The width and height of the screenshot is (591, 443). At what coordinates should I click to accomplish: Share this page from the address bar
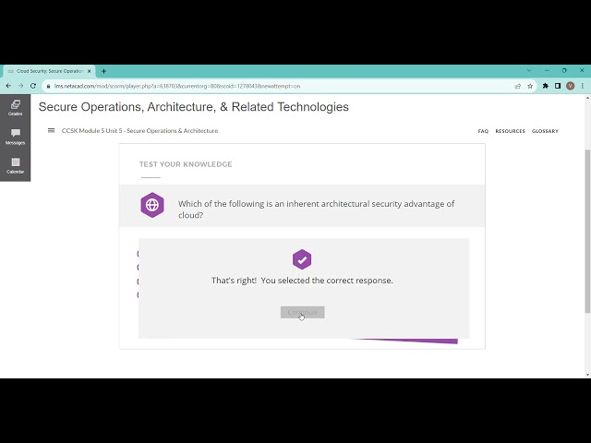click(x=518, y=86)
